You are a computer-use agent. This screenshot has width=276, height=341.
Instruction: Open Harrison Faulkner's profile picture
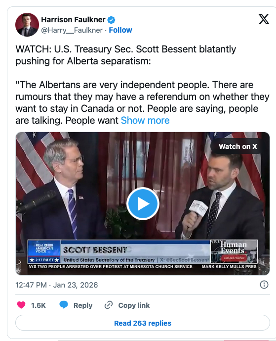[27, 25]
